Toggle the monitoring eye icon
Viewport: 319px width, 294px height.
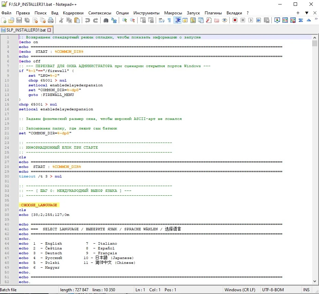(x=225, y=20)
